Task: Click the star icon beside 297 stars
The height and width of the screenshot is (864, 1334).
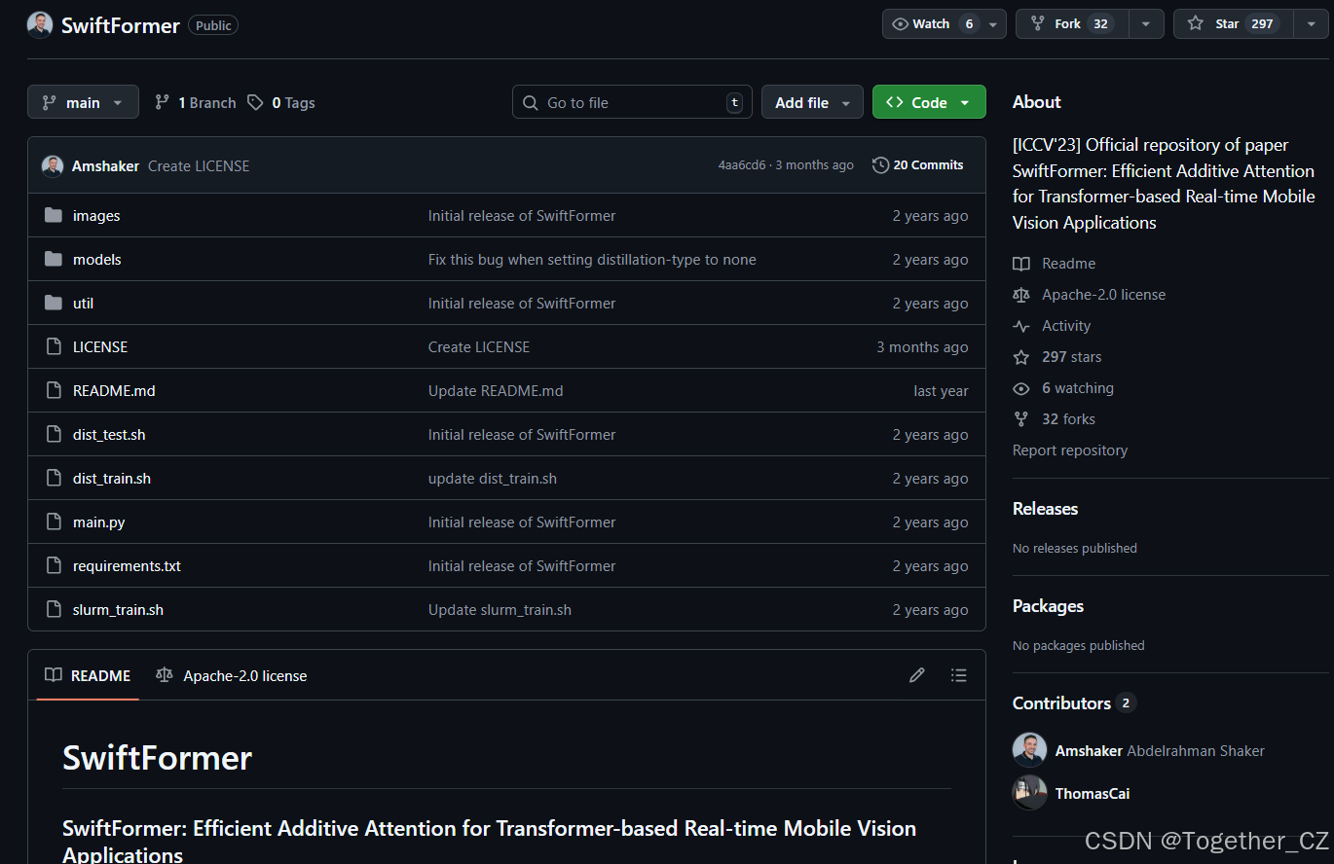Action: [x=1021, y=357]
